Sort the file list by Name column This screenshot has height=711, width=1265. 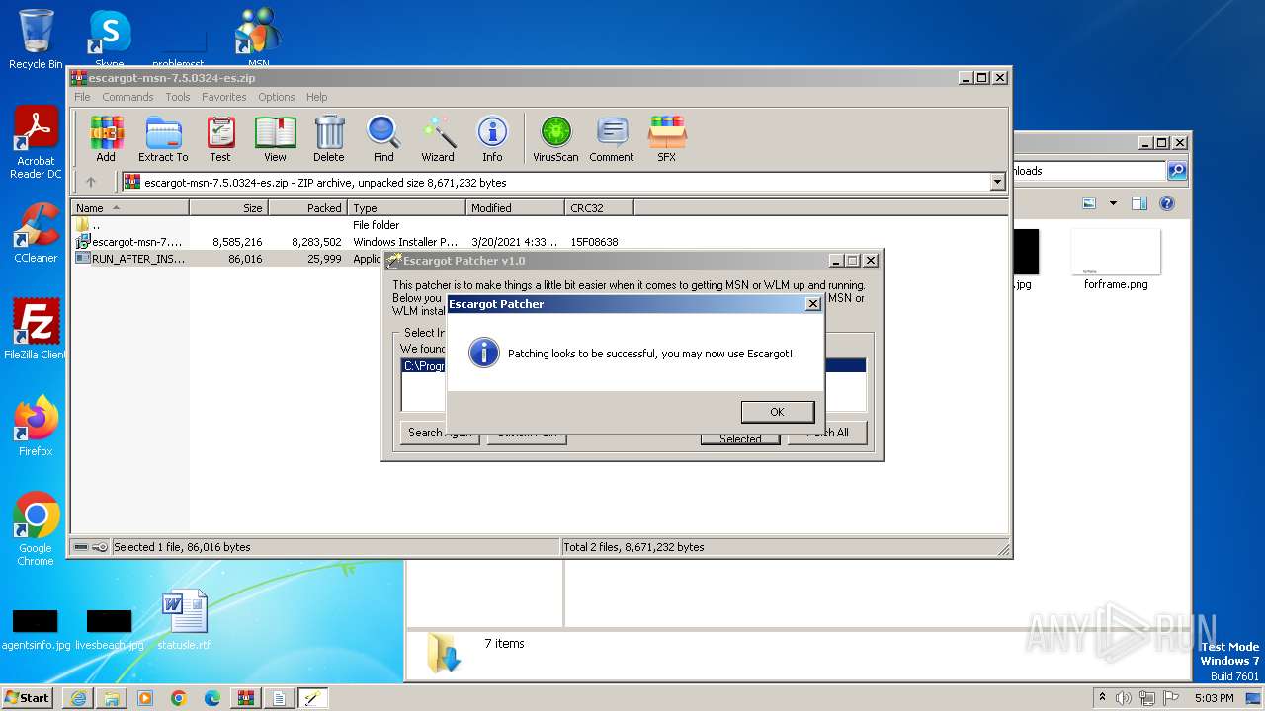click(x=129, y=208)
